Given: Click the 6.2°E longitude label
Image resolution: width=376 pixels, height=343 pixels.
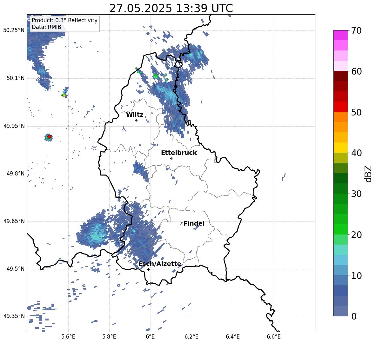Looking at the screenshot, I should [191, 337].
